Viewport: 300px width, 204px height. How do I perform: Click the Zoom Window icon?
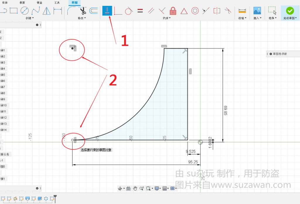click(148, 188)
